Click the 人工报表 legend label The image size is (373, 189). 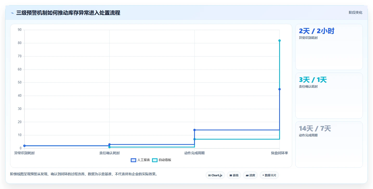tap(143, 160)
